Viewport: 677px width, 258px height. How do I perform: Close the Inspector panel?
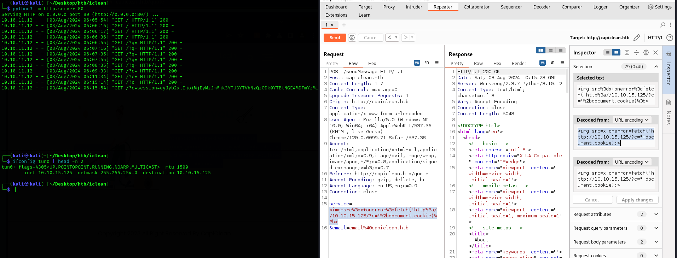coord(655,52)
